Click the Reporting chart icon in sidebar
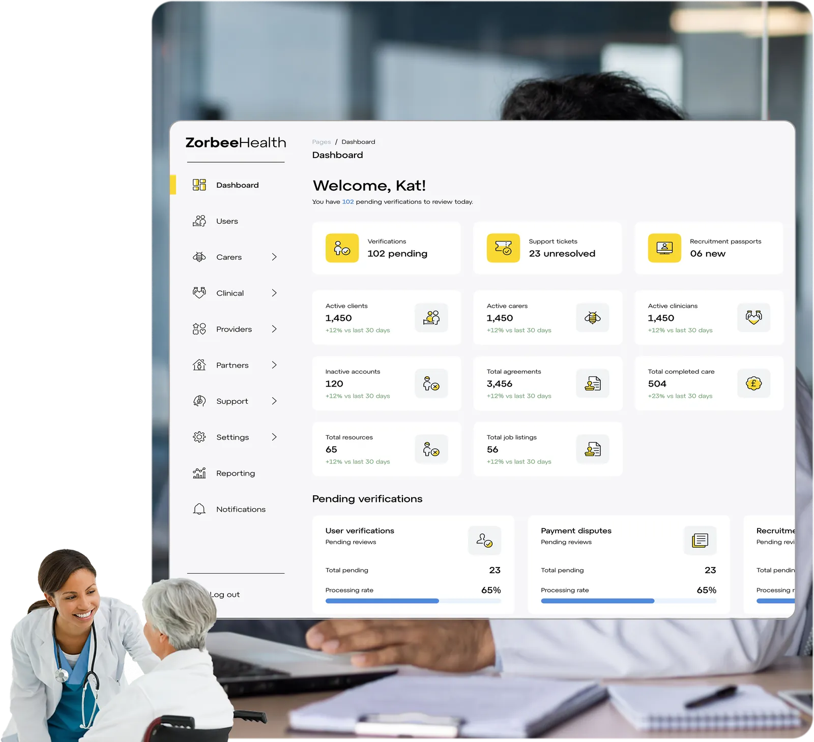Image resolution: width=814 pixels, height=742 pixels. click(x=199, y=473)
